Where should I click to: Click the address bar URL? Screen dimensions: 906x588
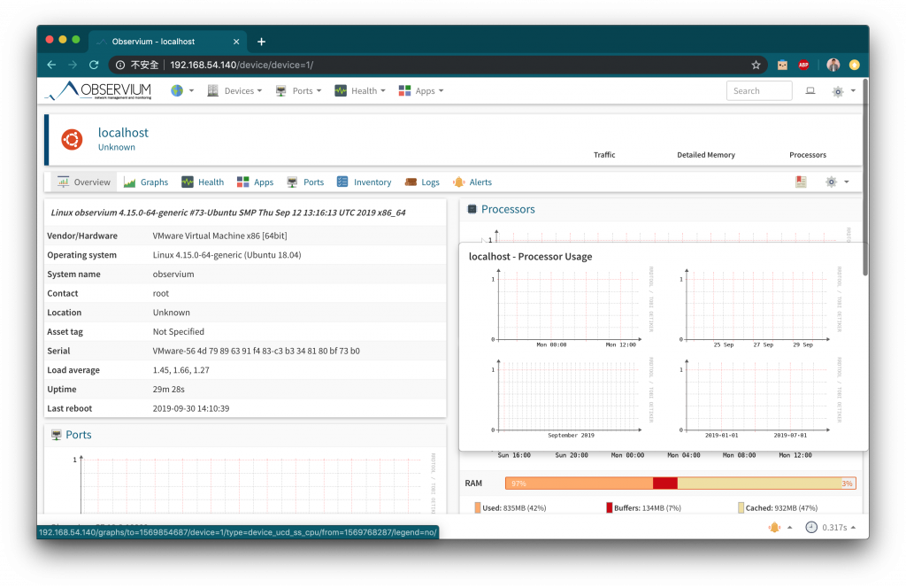[x=242, y=65]
